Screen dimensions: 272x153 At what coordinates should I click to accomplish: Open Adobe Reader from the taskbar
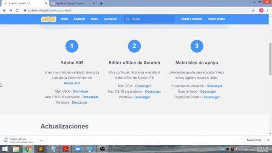coord(65,149)
